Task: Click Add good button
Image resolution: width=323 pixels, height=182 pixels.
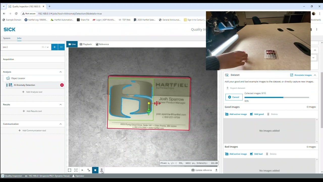Action: coord(257,114)
